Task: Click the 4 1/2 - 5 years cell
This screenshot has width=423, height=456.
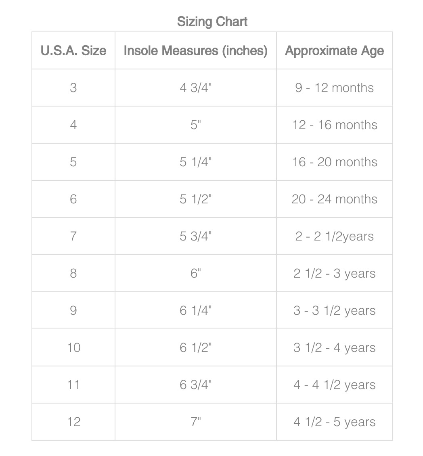Action: tap(334, 422)
